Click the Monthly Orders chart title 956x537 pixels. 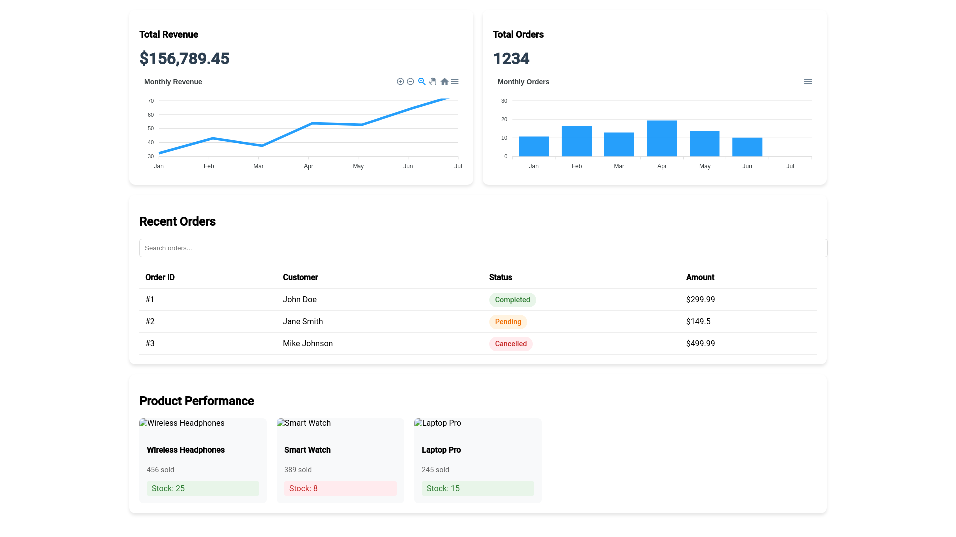[523, 82]
